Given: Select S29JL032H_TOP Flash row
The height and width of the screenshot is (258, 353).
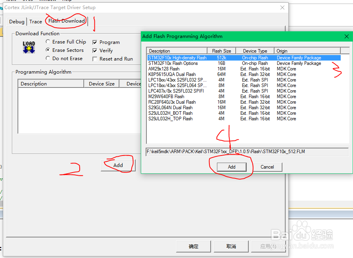Looking at the screenshot, I should (244, 119).
